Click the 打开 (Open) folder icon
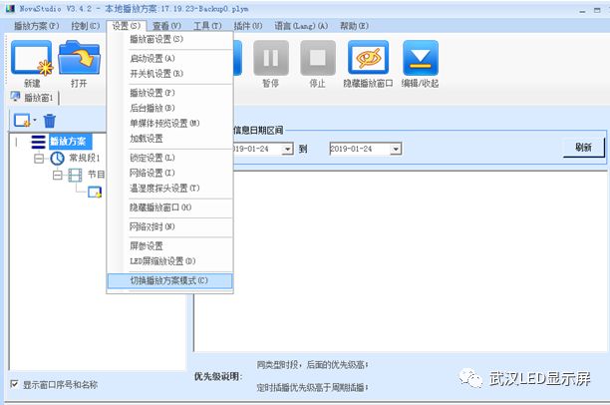Screen dimensions: 610x405 [79, 58]
